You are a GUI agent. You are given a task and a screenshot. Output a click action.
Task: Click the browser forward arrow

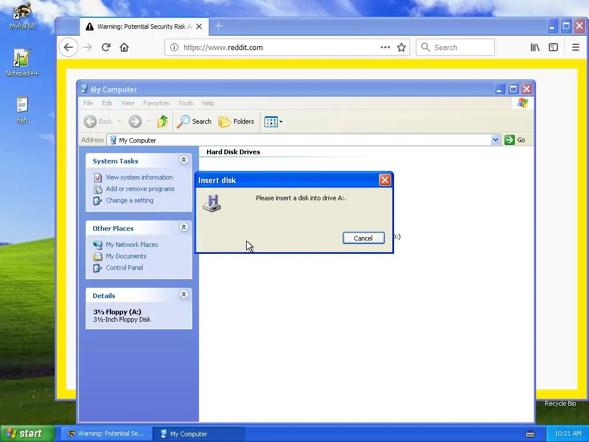click(87, 47)
